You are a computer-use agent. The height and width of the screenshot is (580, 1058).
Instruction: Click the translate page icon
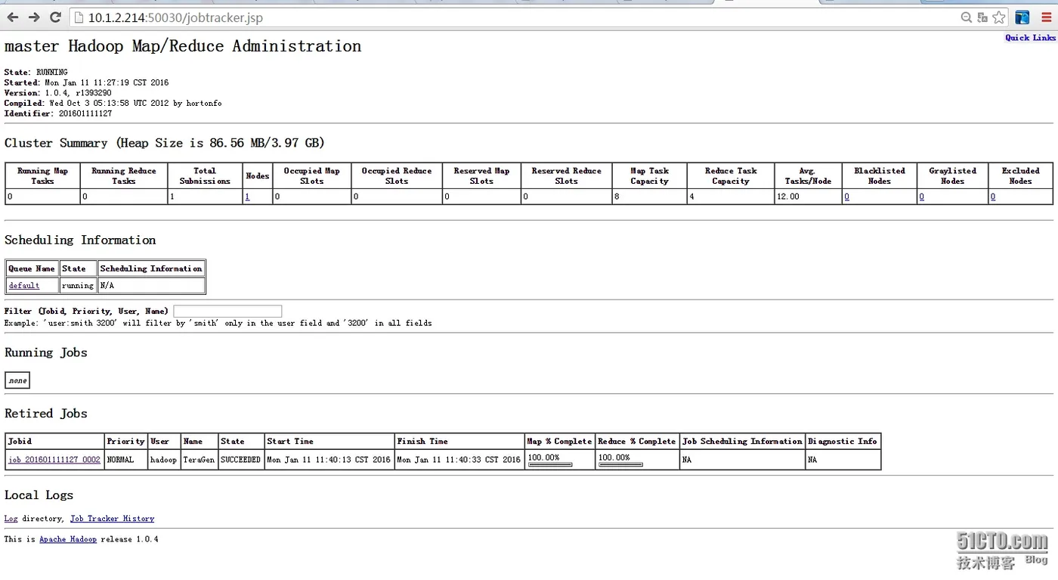coord(982,17)
